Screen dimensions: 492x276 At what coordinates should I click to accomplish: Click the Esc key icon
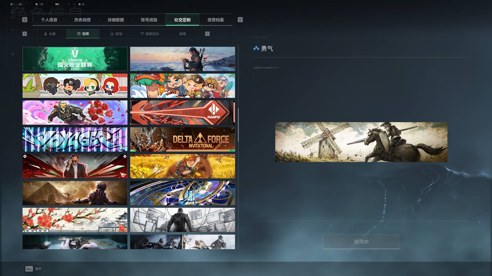pyautogui.click(x=29, y=269)
